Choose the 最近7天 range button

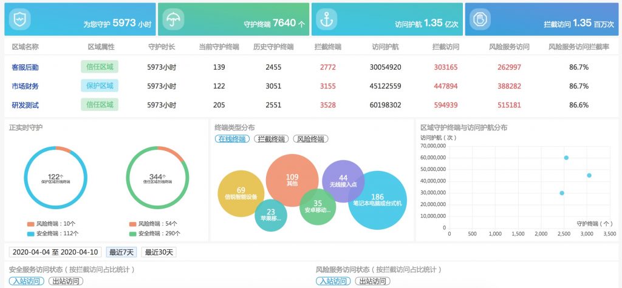121,252
